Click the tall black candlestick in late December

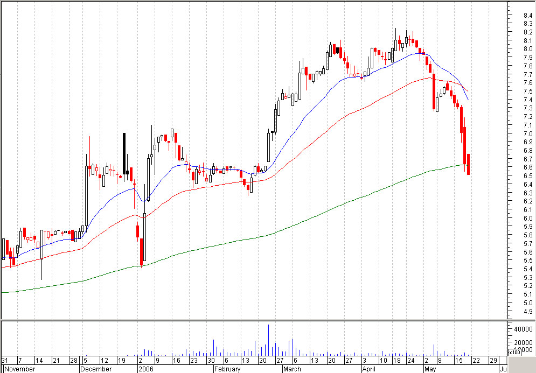(124, 154)
